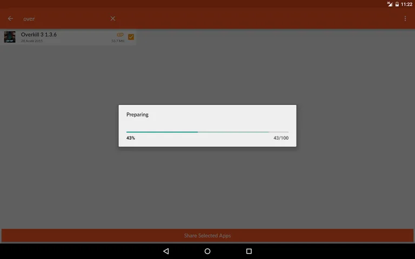Tap the Android home navigation button
The image size is (415, 259).
[x=207, y=251]
